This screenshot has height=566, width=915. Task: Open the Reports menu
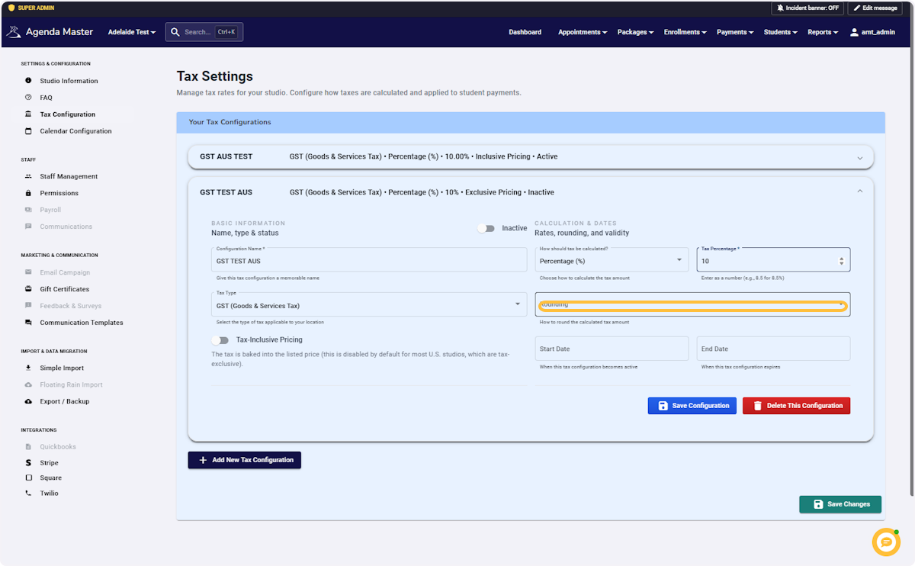click(x=823, y=32)
